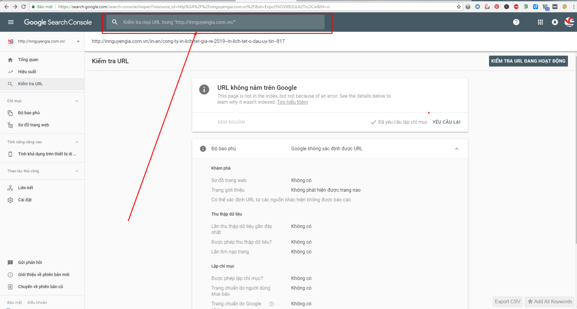577x309 pixels.
Task: Click the 'Lập chỉ mục' section label
Action: click(x=223, y=266)
